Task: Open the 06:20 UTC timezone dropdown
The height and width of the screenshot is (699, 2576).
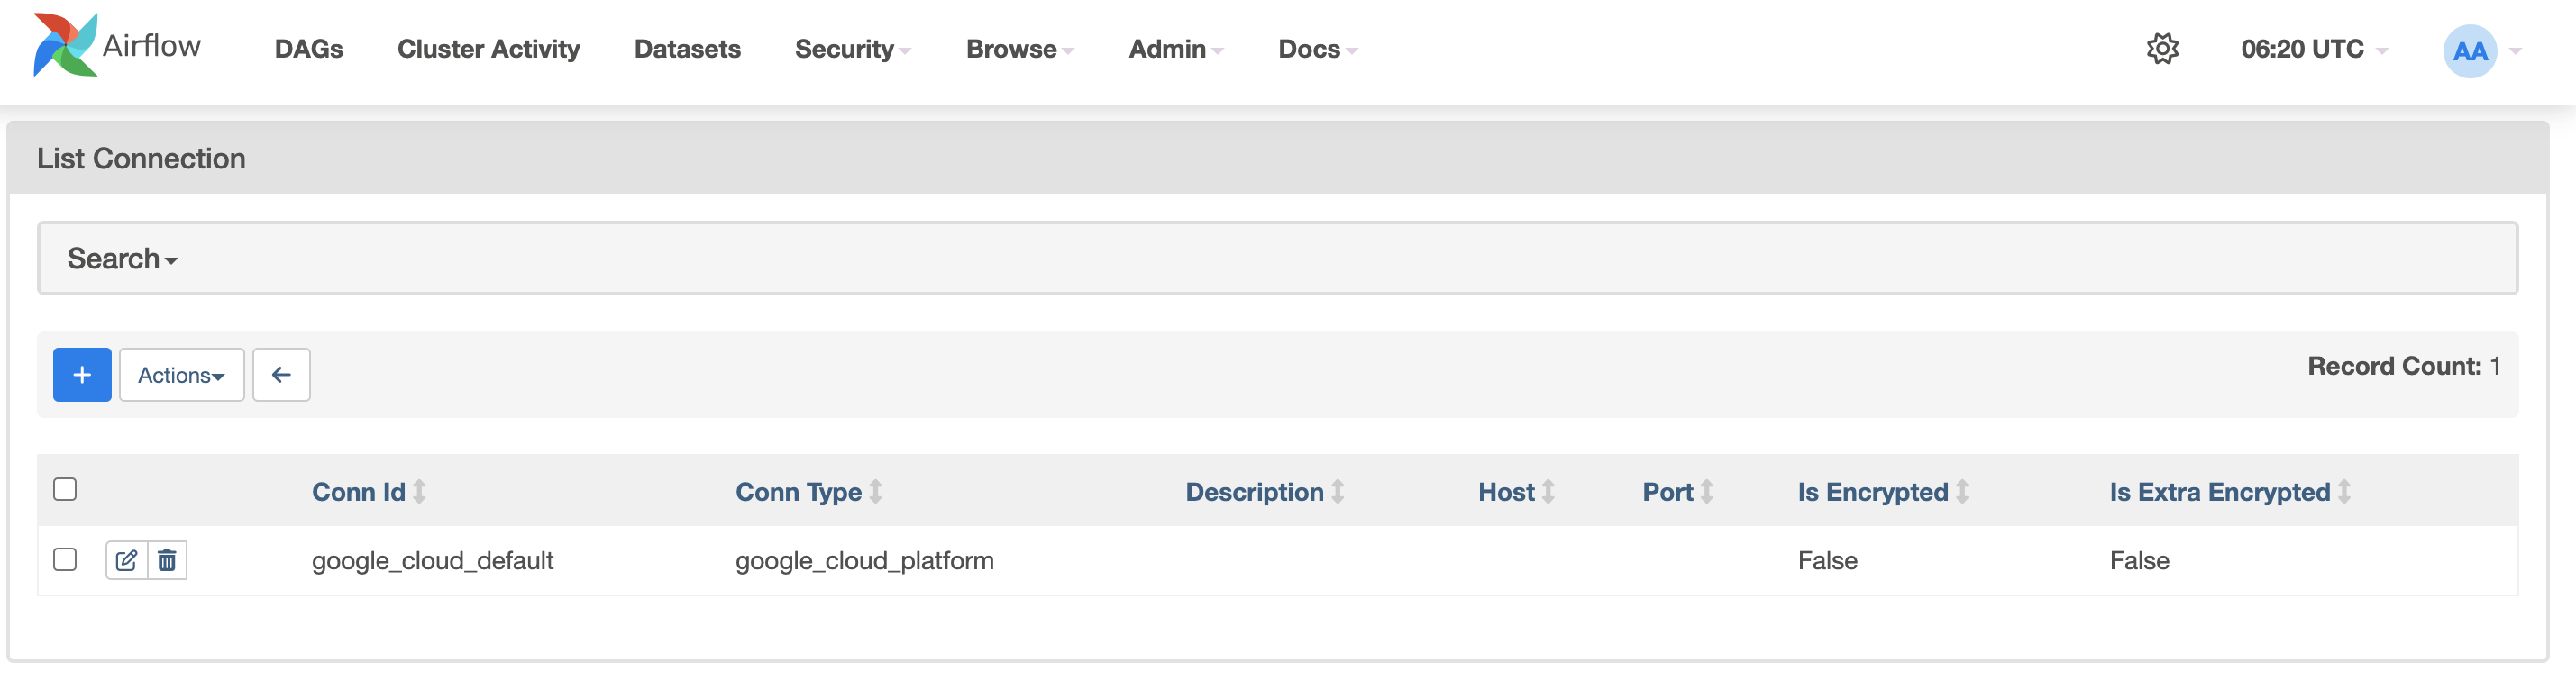Action: 2312,49
